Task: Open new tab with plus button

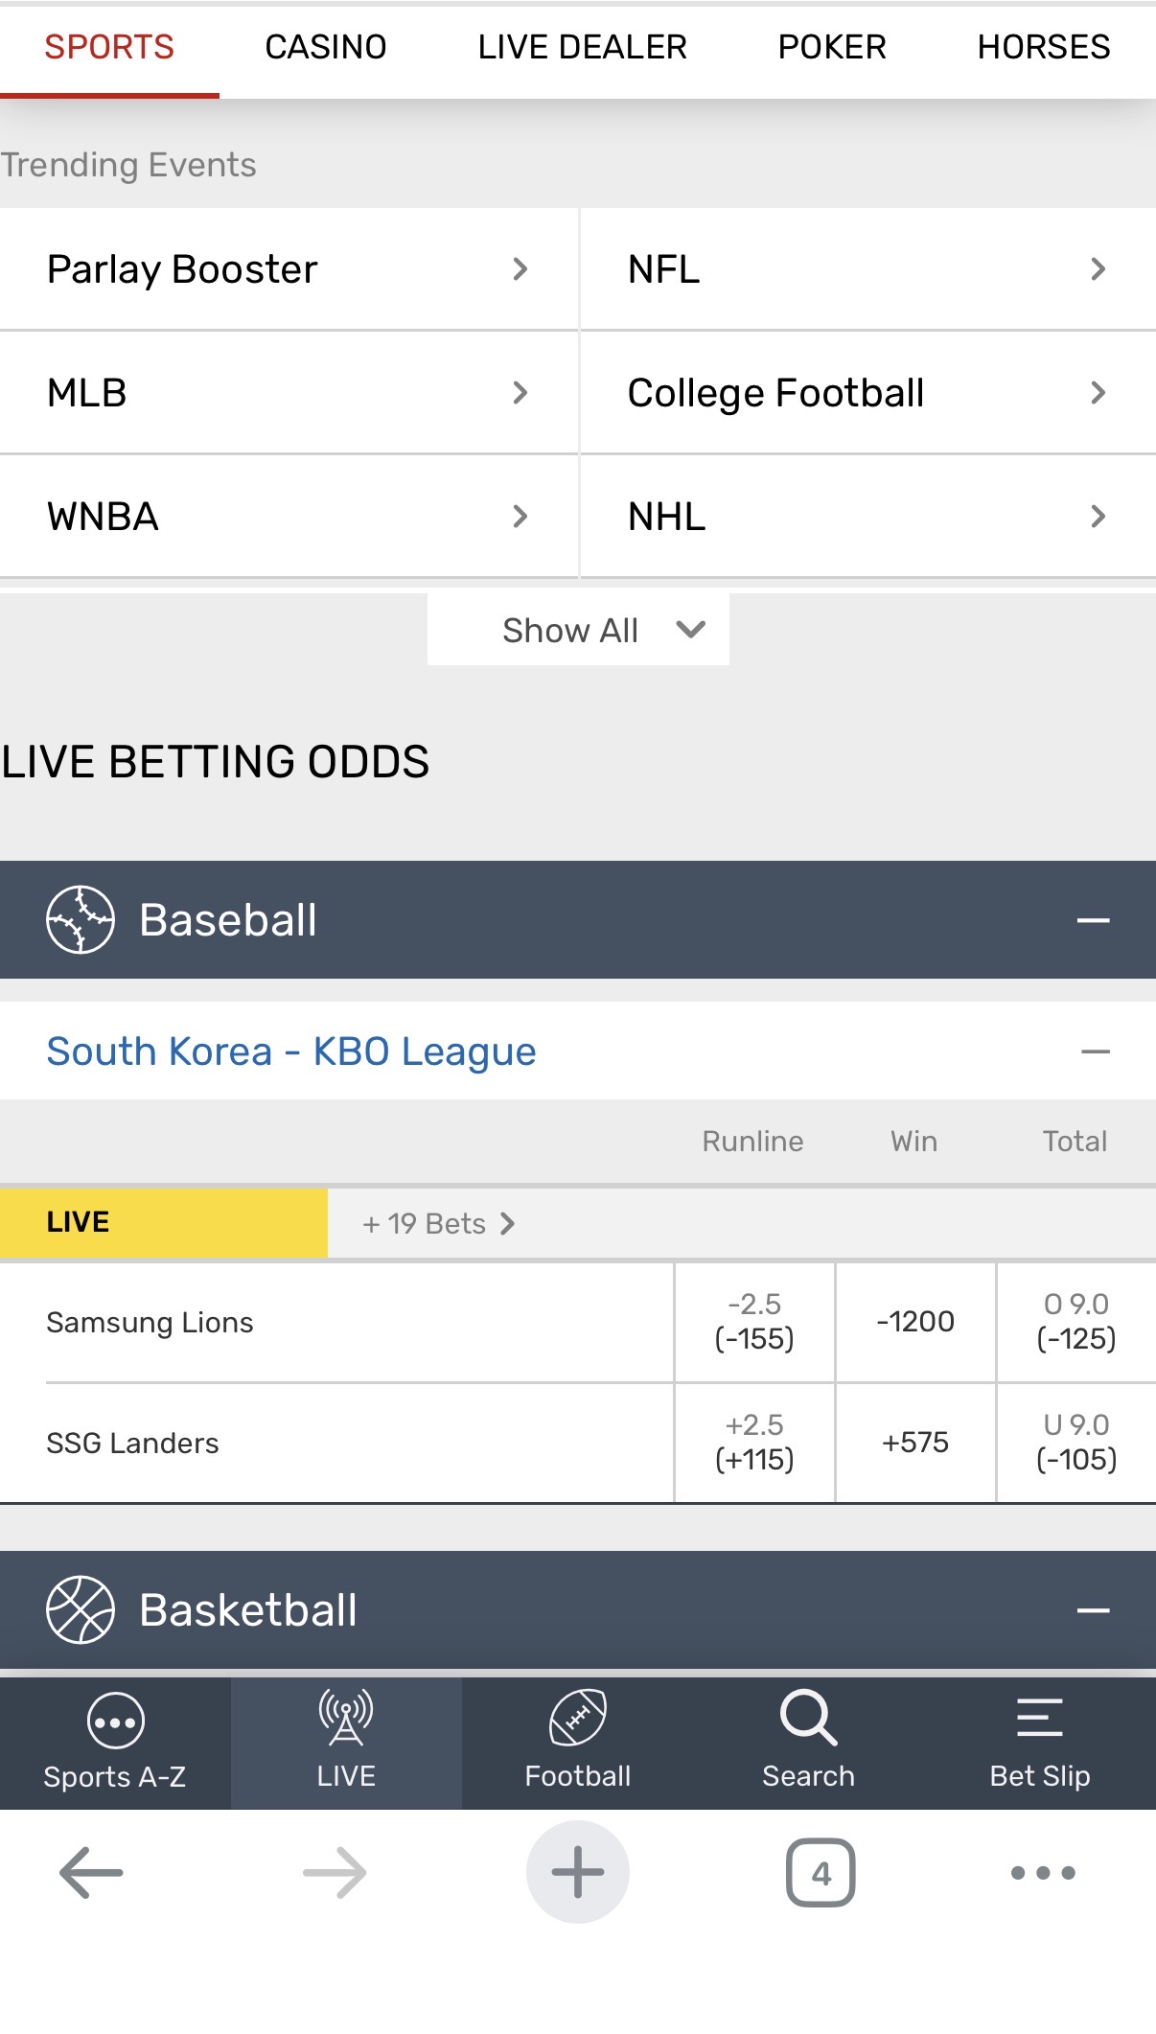Action: point(577,1872)
